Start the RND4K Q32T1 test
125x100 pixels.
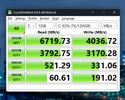coord(16,65)
